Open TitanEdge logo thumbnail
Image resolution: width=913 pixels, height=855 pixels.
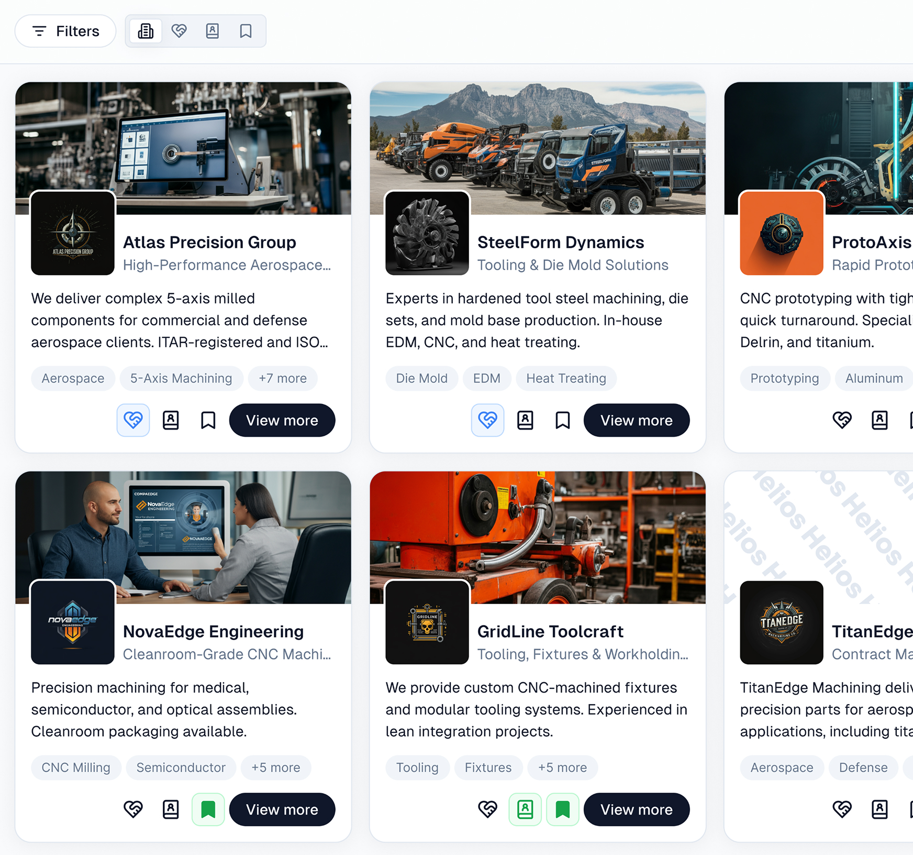click(x=782, y=622)
